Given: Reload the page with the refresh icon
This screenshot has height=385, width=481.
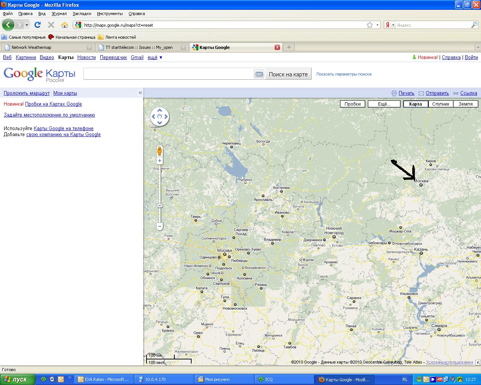Looking at the screenshot, I should 38,25.
